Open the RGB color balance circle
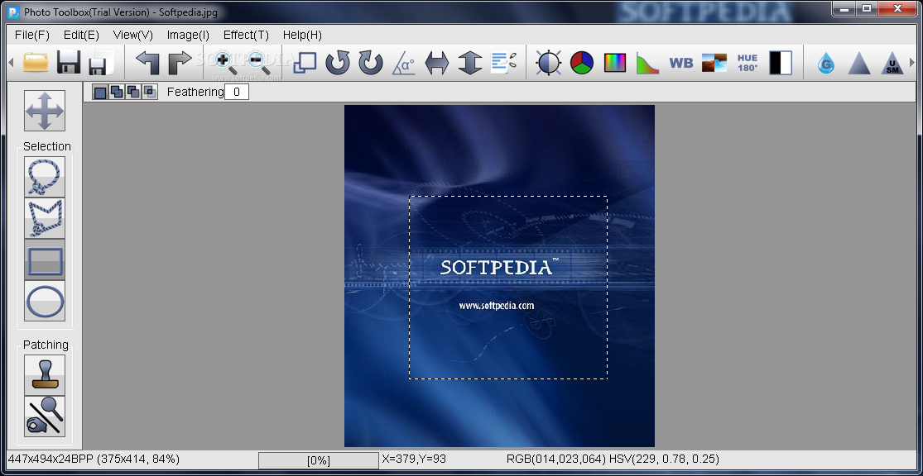The image size is (923, 476). click(582, 62)
